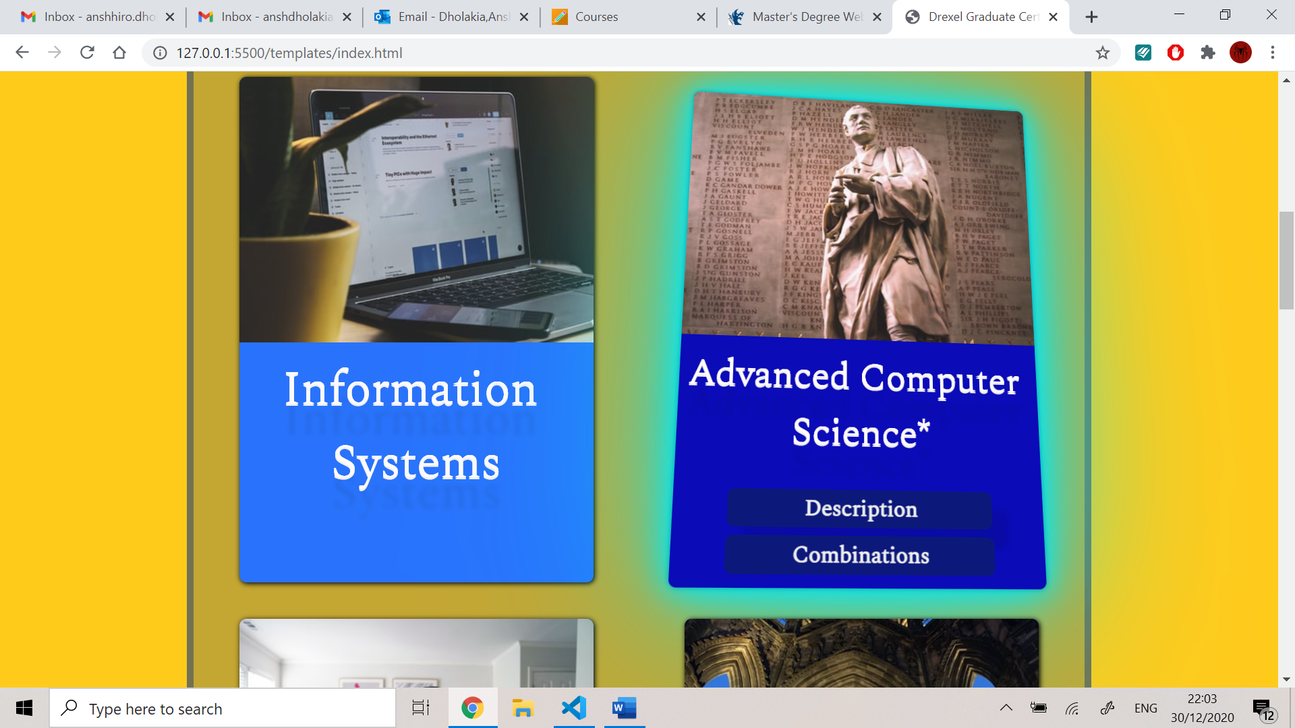Click the Combinations button
Screen dimensions: 1295x728
(x=861, y=555)
